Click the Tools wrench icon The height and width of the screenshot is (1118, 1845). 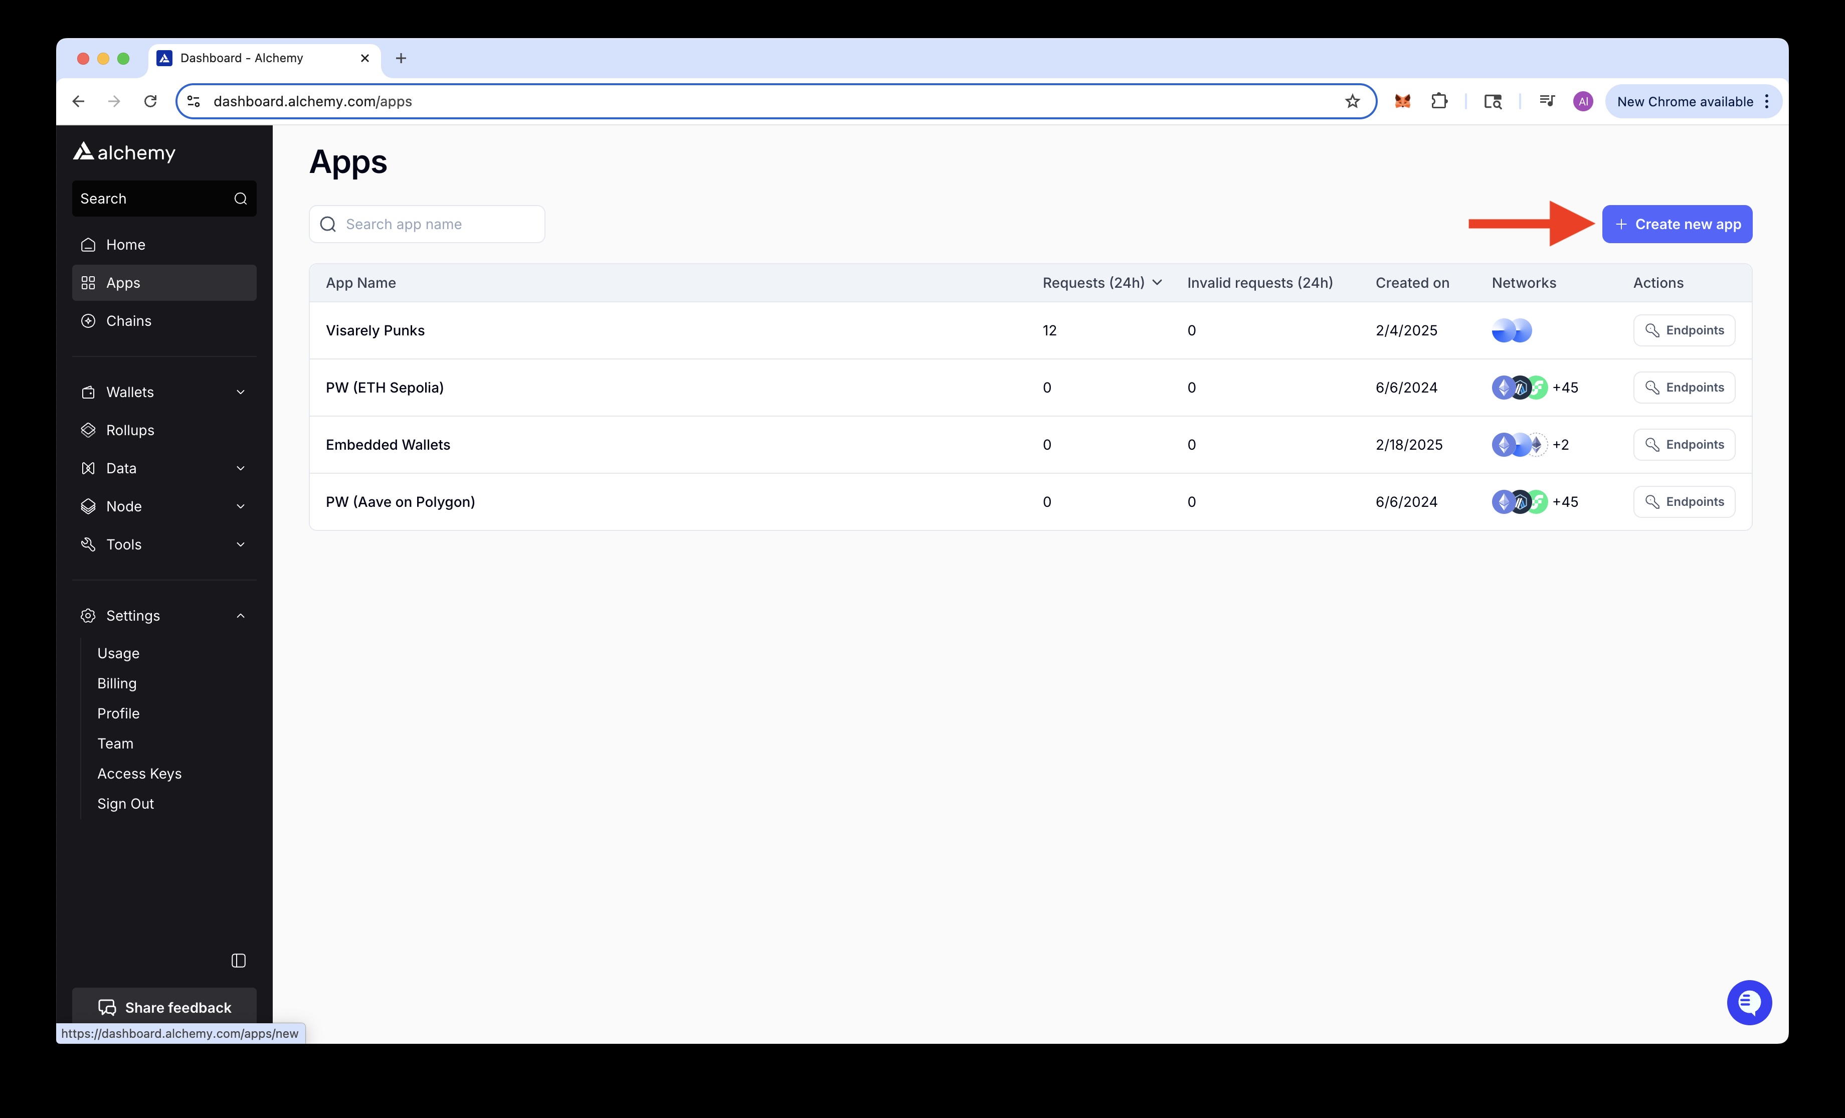[x=88, y=544]
